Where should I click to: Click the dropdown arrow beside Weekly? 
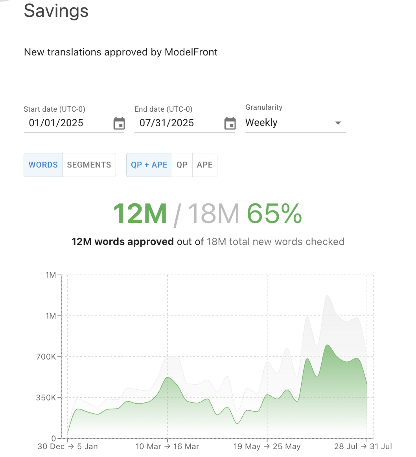(338, 123)
